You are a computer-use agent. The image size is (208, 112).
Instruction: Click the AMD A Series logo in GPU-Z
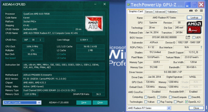pyautogui.click(x=194, y=28)
